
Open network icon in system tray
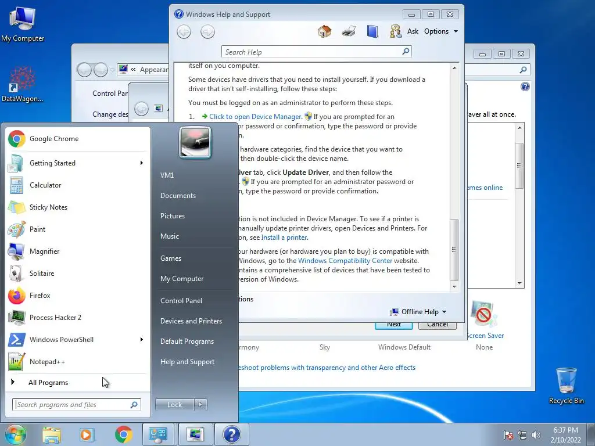522,435
